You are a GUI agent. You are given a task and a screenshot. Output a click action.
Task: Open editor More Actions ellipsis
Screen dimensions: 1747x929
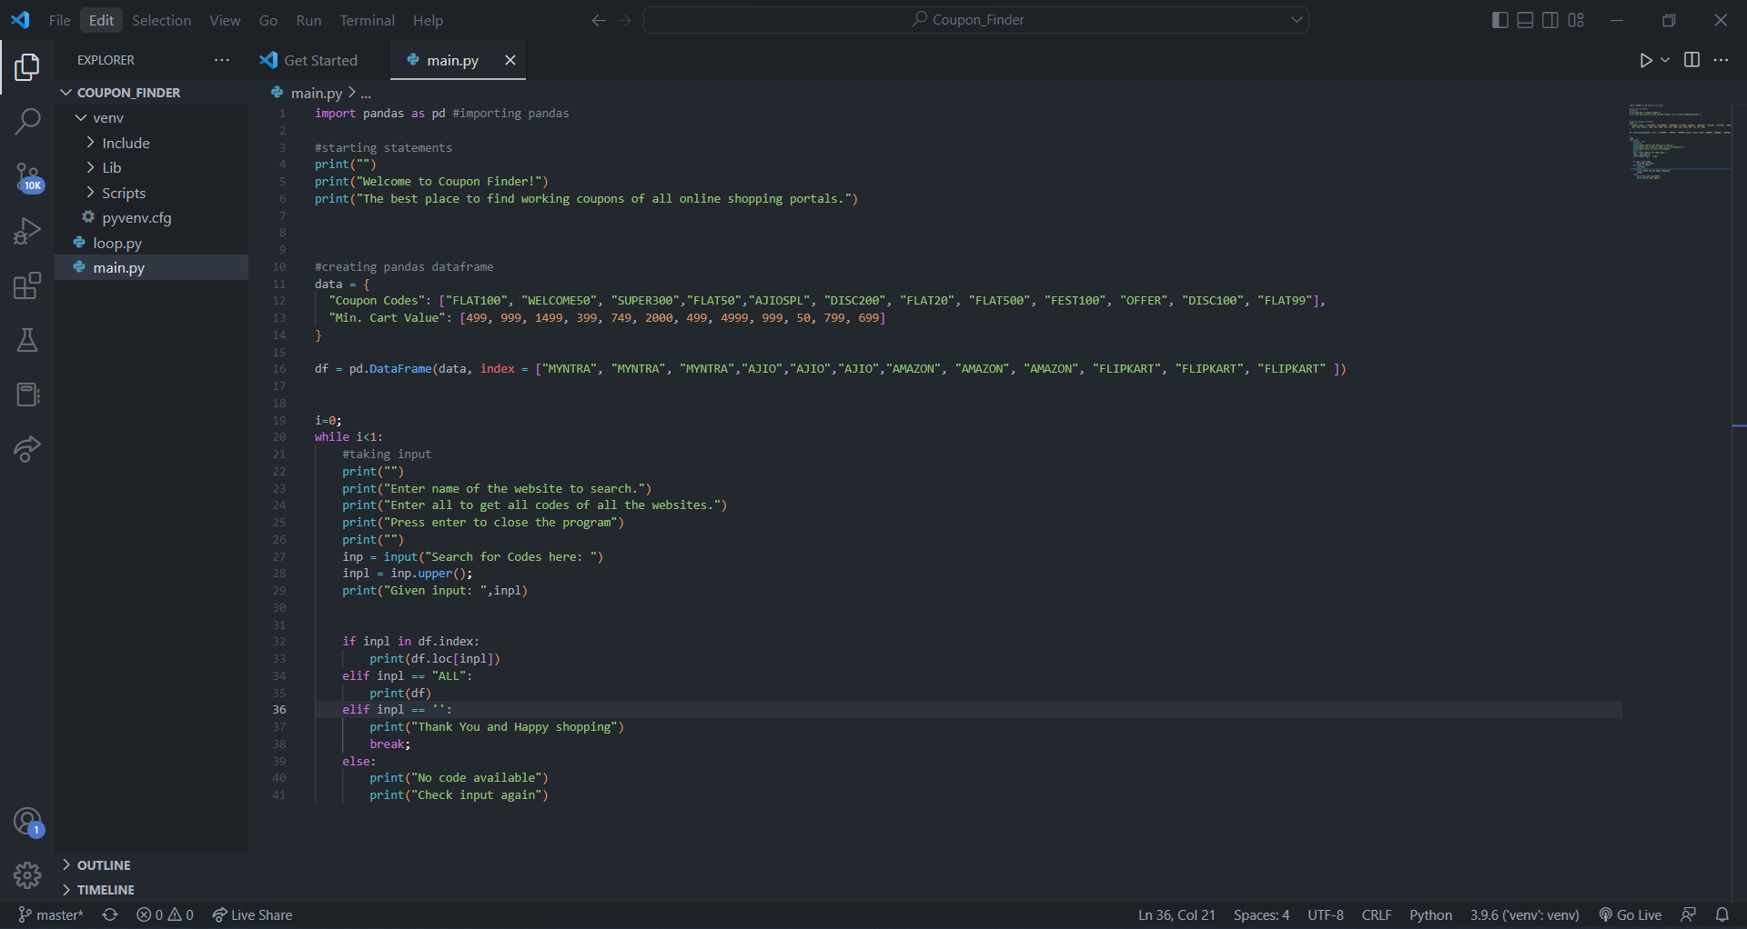[1721, 60]
